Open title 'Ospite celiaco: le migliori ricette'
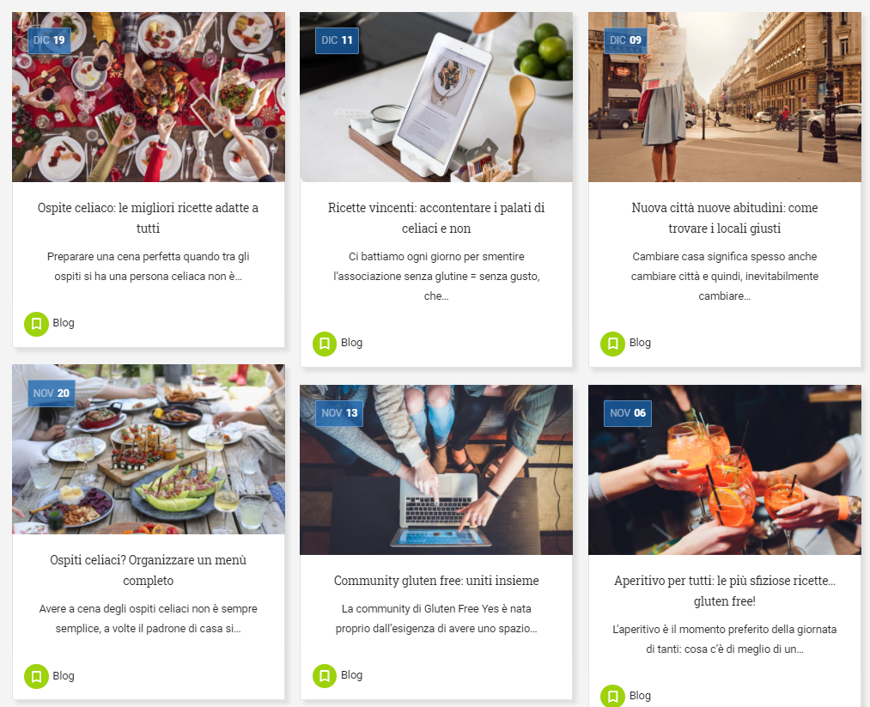The image size is (870, 707). point(148,218)
